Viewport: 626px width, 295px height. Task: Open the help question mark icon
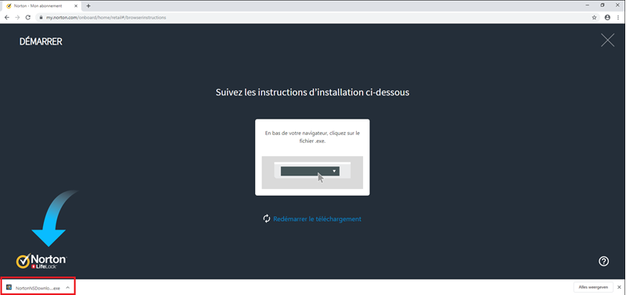[603, 261]
